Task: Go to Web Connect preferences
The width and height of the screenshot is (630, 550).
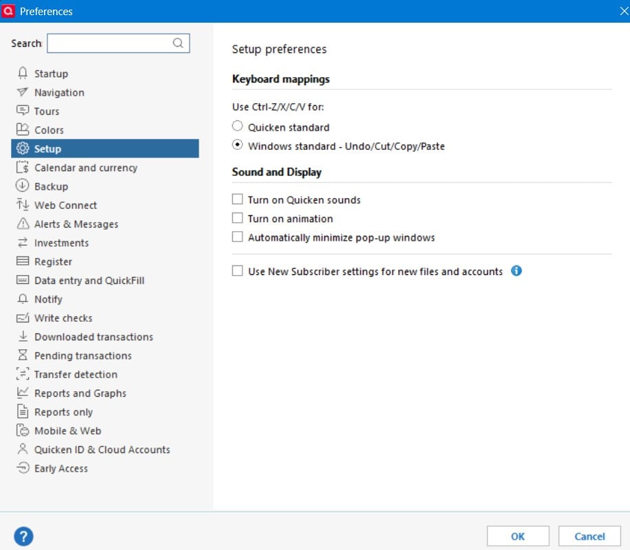Action: pos(105,205)
